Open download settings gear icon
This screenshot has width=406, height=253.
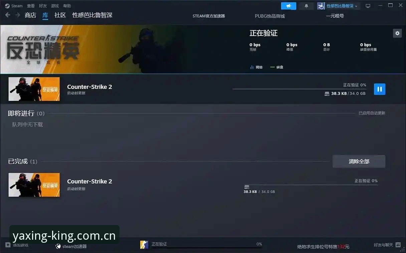(397, 33)
